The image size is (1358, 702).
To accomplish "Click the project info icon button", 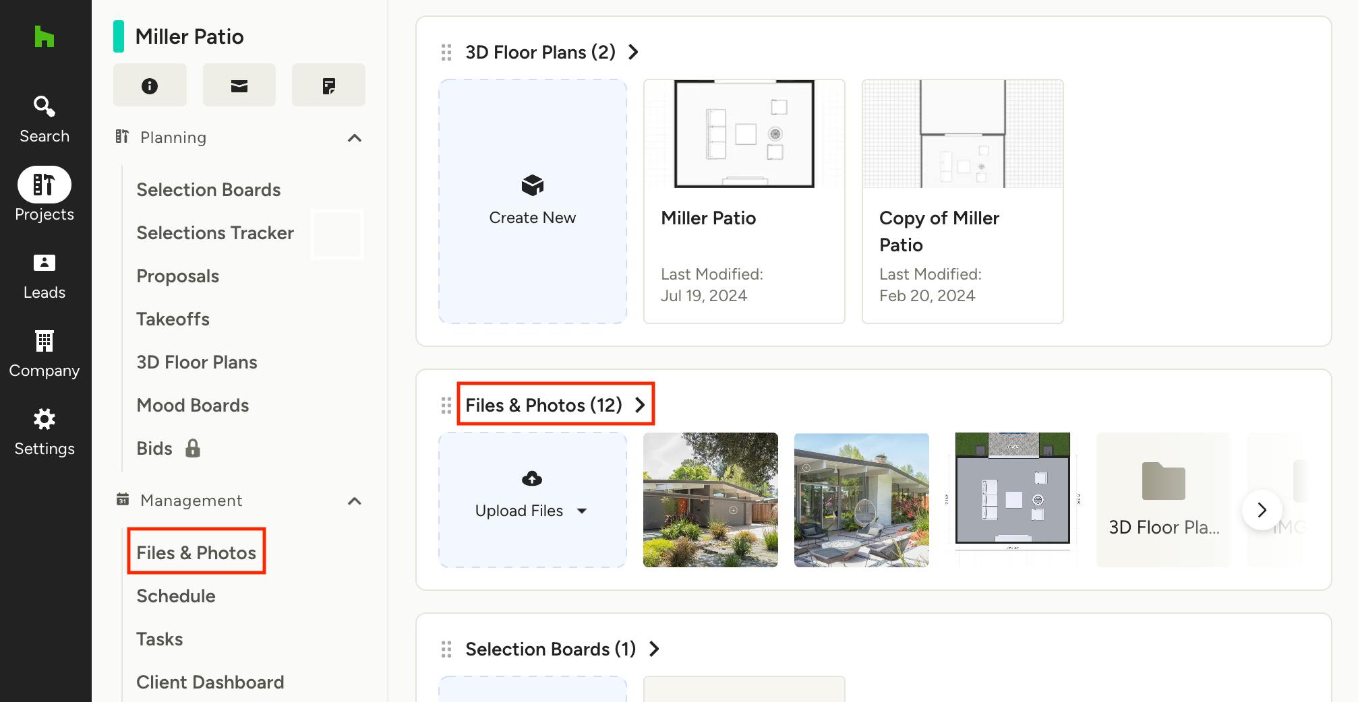I will point(150,86).
